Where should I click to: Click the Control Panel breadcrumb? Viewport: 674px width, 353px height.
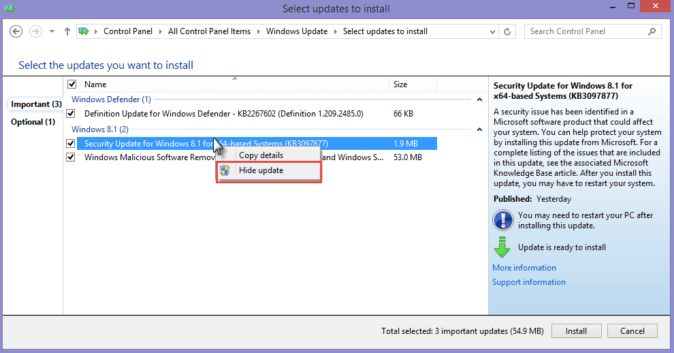(x=128, y=31)
